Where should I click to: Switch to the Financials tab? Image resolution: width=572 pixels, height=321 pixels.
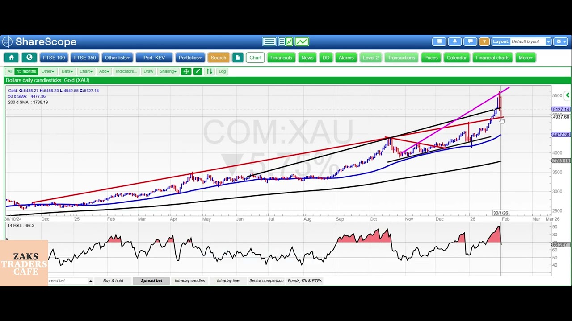pos(281,58)
